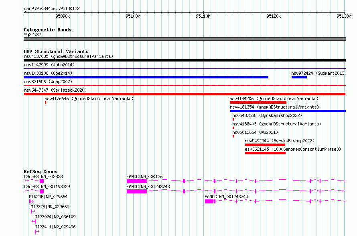The height and width of the screenshot is (236, 357).
Task: Select the nsv4181354 blue variant bar
Action: [x=288, y=111]
